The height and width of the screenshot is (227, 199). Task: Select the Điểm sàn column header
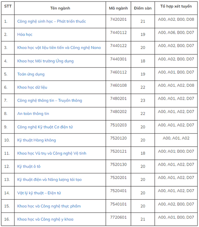click(143, 8)
